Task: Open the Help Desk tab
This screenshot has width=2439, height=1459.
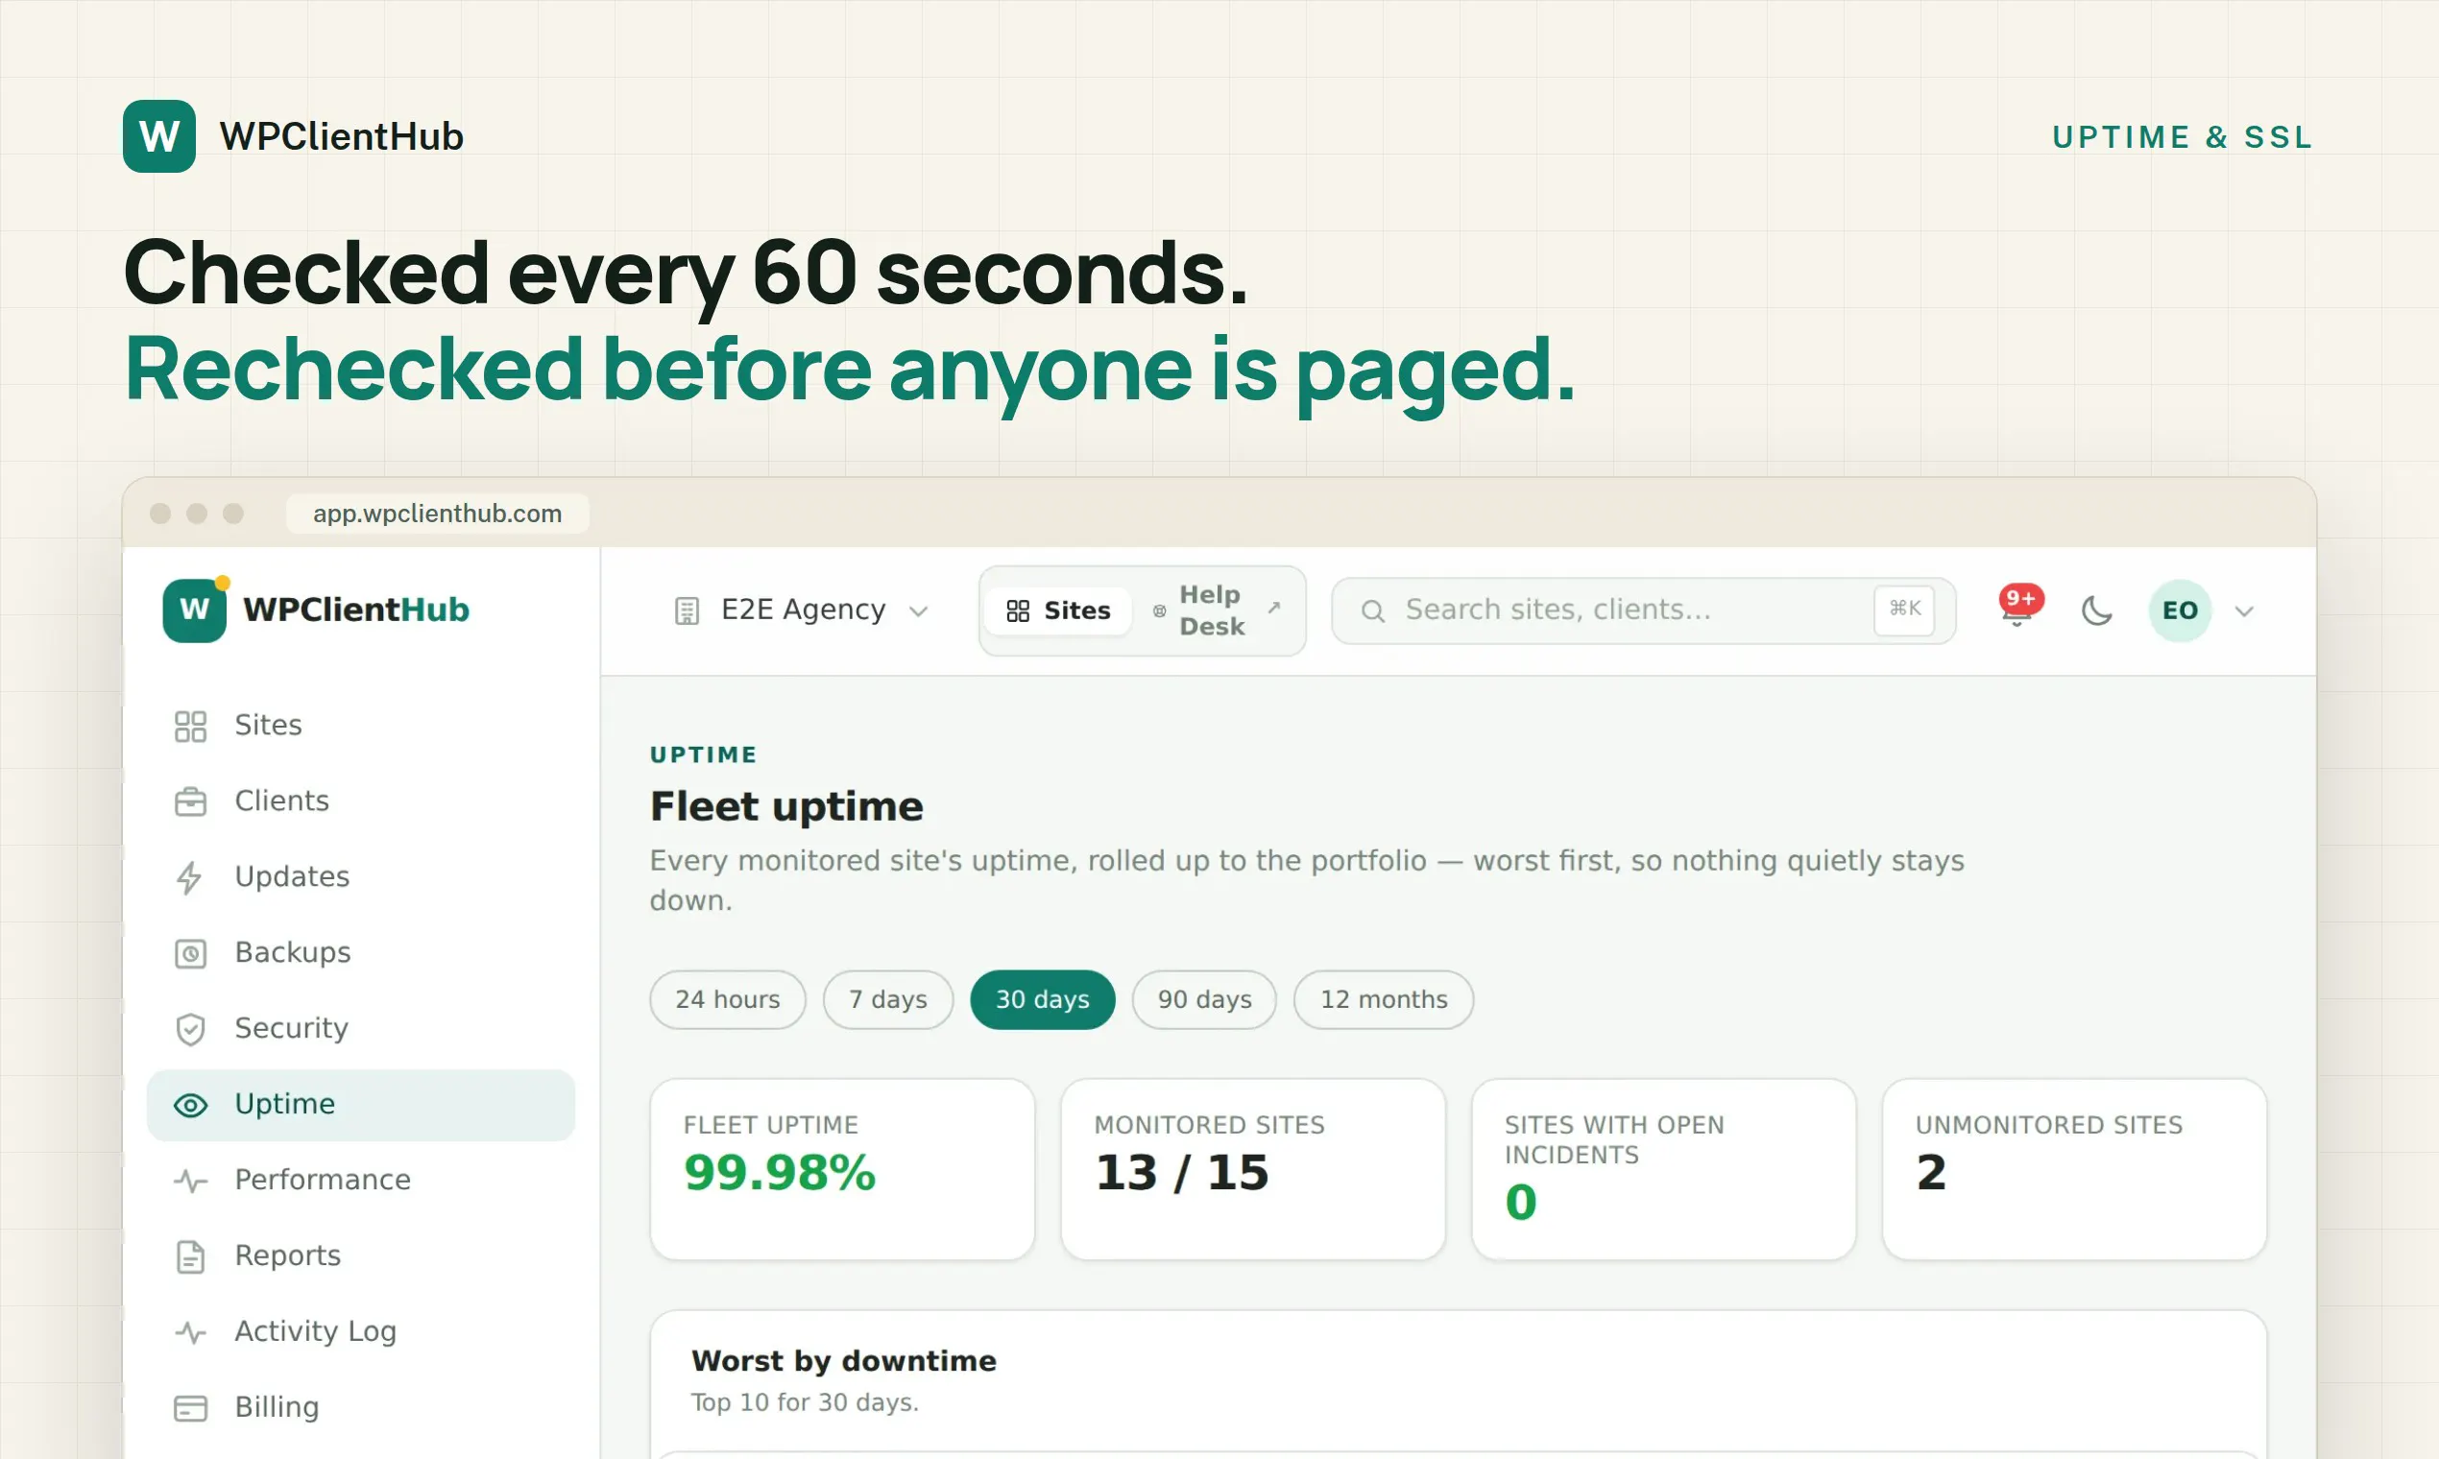Action: 1218,610
